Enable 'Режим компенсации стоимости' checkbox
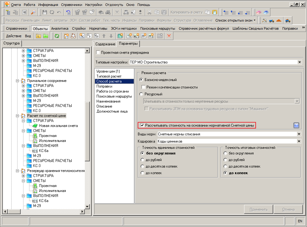The image size is (307, 227). point(143,87)
